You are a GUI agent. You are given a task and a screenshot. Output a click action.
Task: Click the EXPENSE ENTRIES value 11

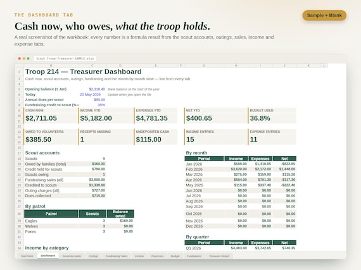tap(253, 140)
